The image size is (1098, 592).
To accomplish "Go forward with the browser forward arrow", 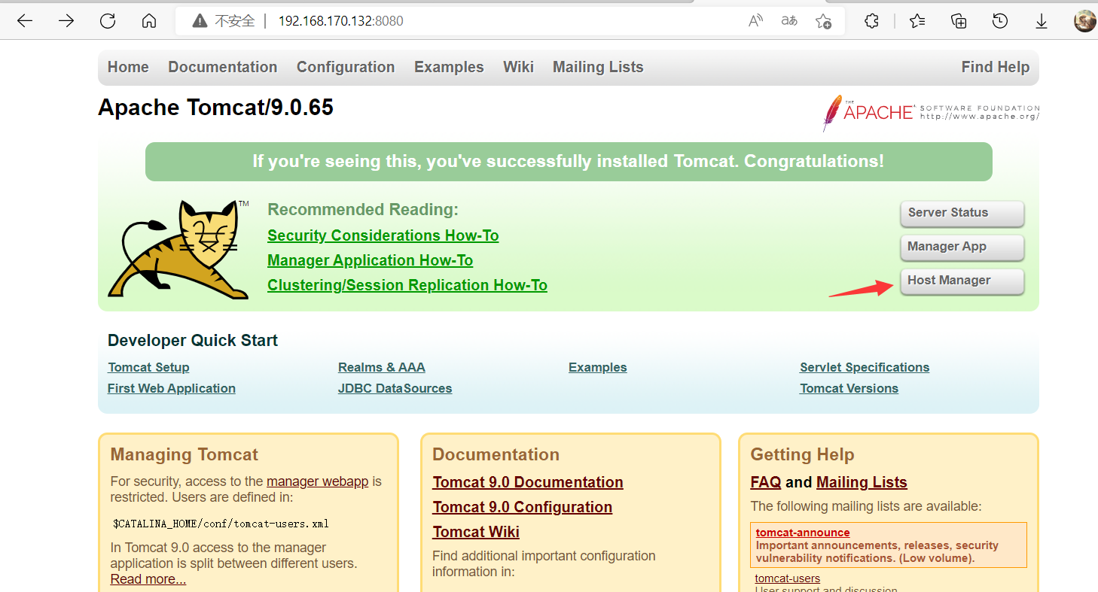I will pyautogui.click(x=66, y=21).
